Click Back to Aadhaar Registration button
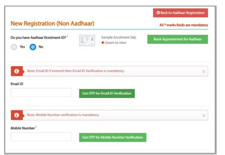 [x=180, y=13]
